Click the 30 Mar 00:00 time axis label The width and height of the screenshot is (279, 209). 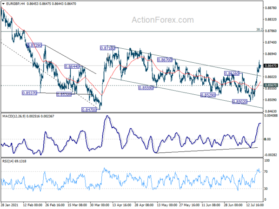100,205
